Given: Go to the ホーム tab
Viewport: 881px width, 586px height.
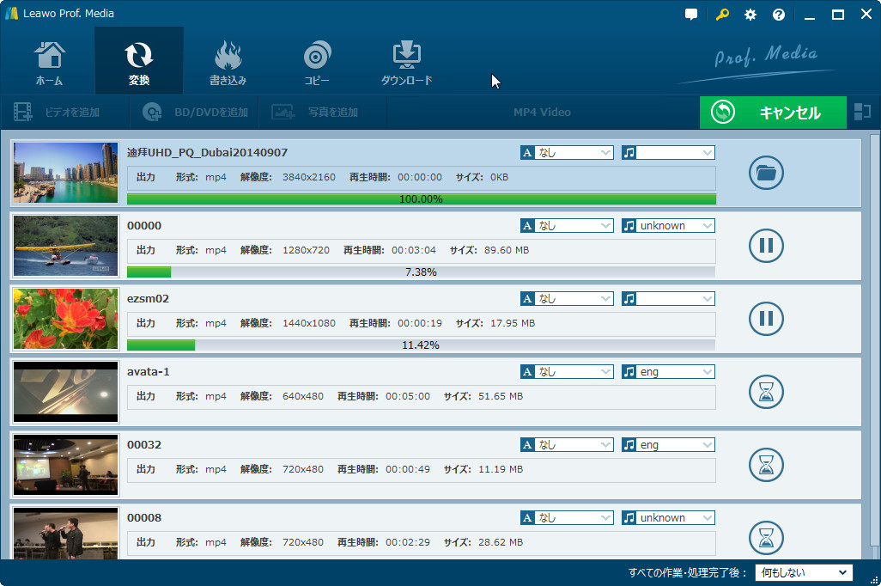Looking at the screenshot, I should (49, 62).
